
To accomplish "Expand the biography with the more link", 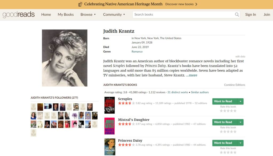I will pyautogui.click(x=192, y=75).
